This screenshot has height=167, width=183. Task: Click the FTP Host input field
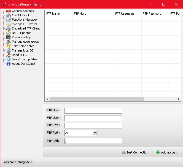tap(93, 111)
